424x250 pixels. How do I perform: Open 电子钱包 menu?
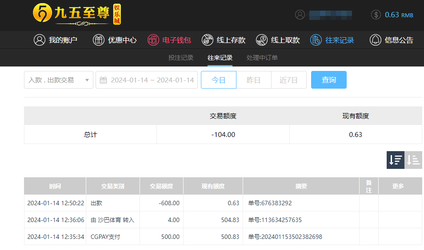click(169, 40)
